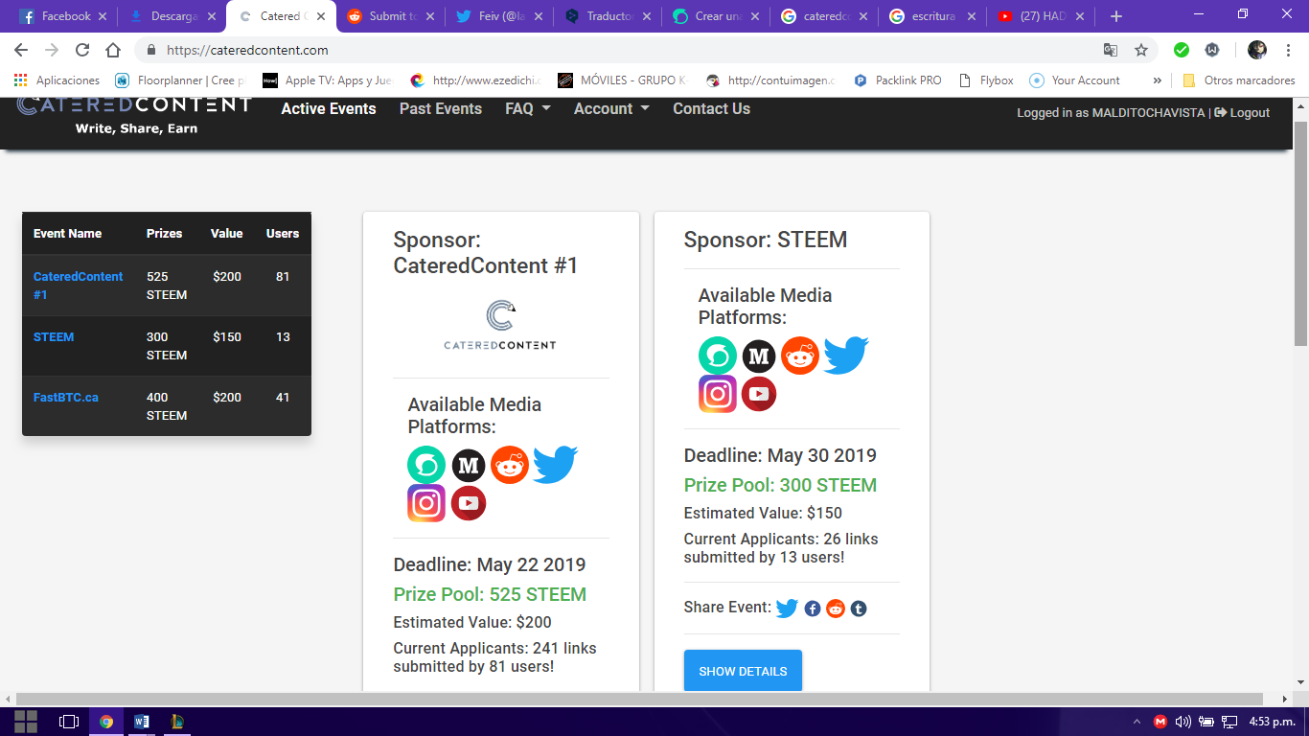The height and width of the screenshot is (736, 1309).
Task: Click the CateredContent site logo header
Action: [134, 113]
